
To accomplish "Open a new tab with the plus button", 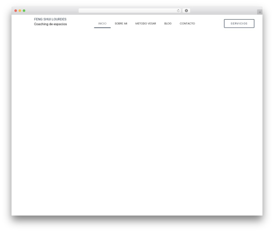I will (x=260, y=12).
